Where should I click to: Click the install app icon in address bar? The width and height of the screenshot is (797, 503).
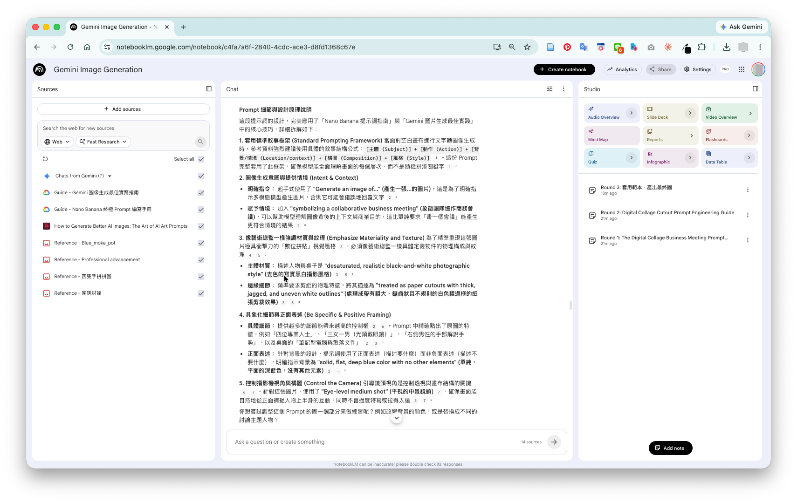[497, 47]
